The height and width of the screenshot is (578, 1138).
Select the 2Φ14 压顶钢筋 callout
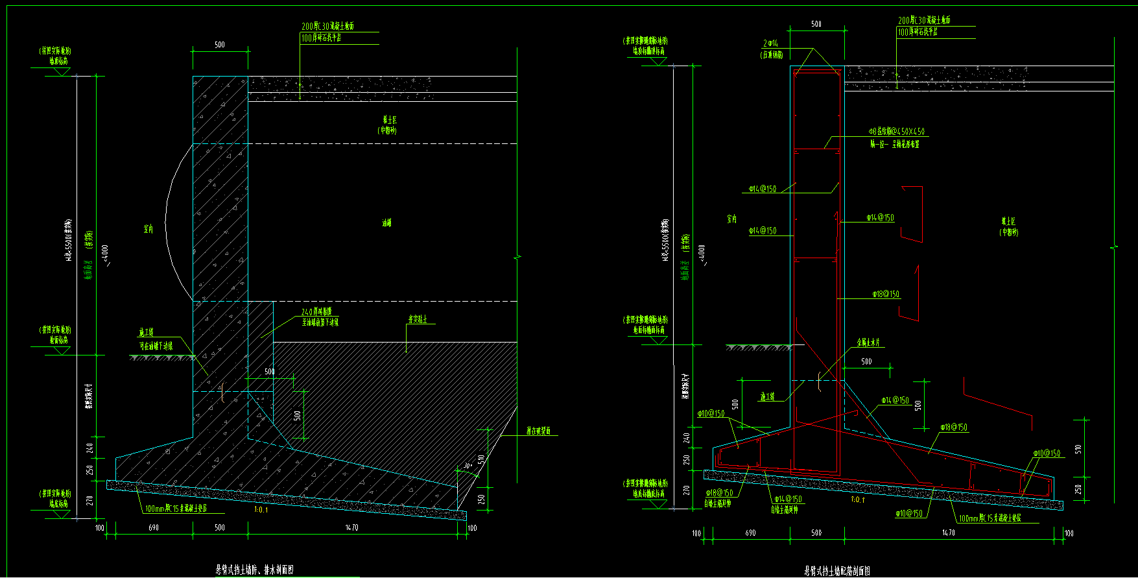pos(772,49)
